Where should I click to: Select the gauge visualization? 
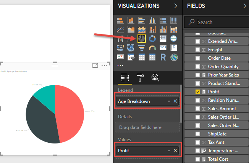(x=152, y=48)
